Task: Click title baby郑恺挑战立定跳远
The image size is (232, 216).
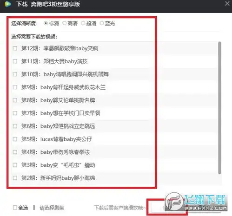Action: click(x=68, y=126)
